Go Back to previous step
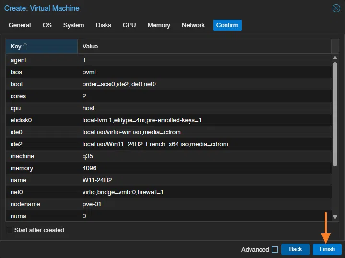This screenshot has width=345, height=258. [295, 249]
